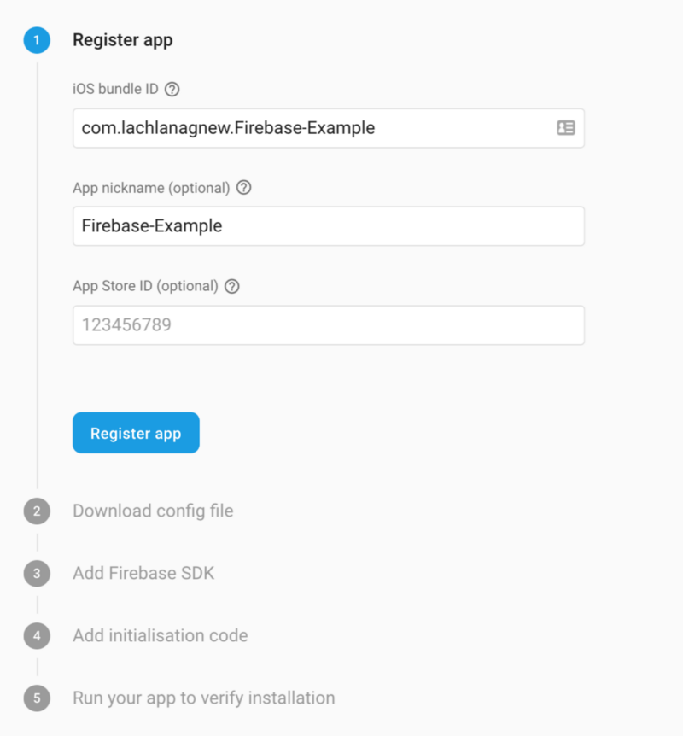Click the Register app step heading
The height and width of the screenshot is (736, 683).
pyautogui.click(x=123, y=40)
